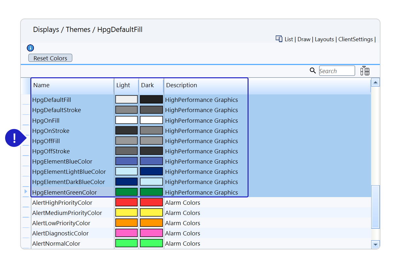Sort by the Name column header
Screen dimensions: 399x268
[42, 85]
